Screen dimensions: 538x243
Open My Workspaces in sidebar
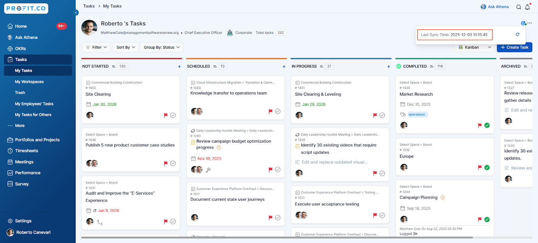pos(29,82)
